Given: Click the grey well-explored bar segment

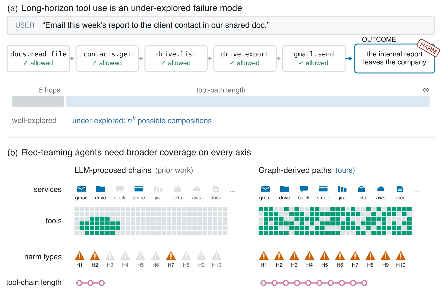Looking at the screenshot, I should click(x=38, y=102).
